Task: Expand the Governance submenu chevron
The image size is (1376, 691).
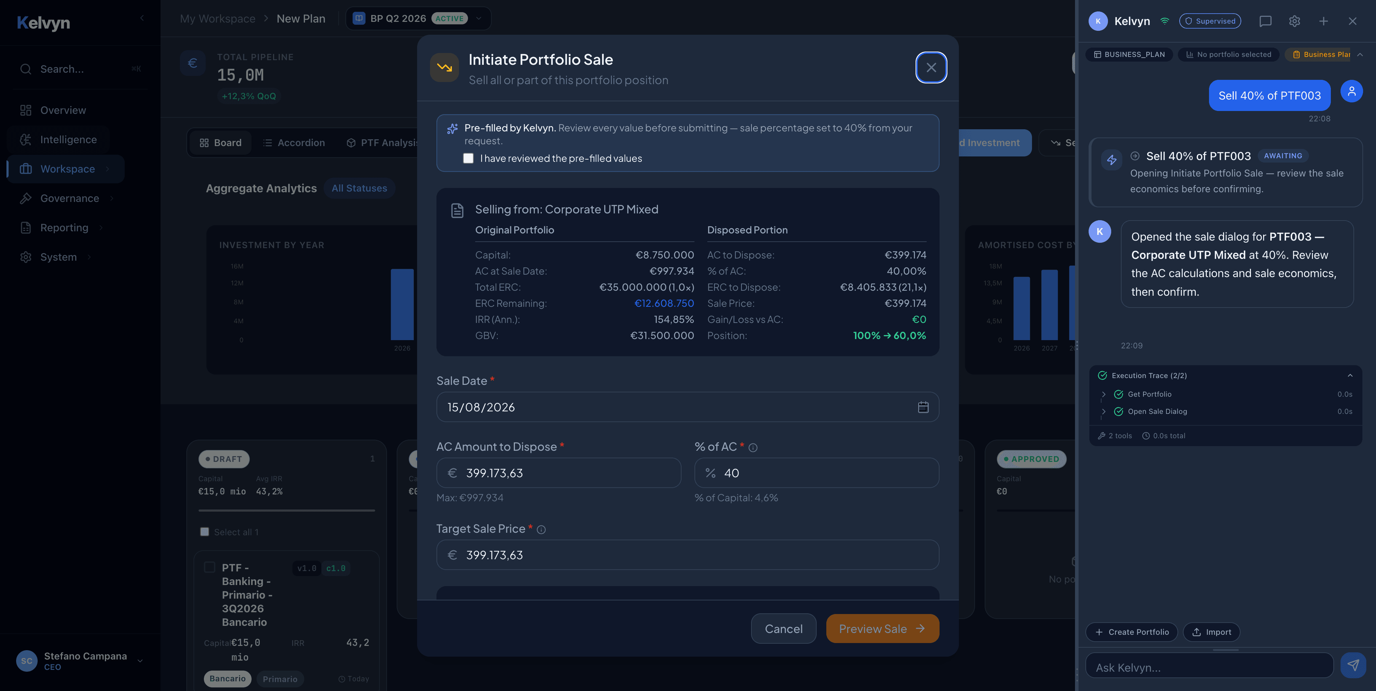Action: pyautogui.click(x=112, y=198)
